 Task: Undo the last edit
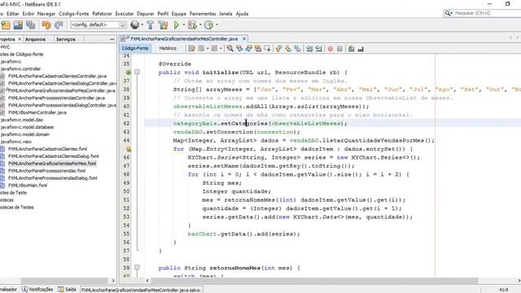coord(46,25)
